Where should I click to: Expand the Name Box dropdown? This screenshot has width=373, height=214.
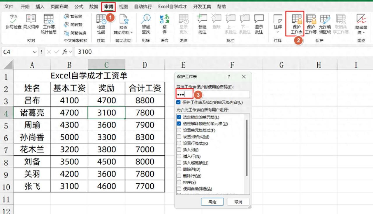coord(35,52)
